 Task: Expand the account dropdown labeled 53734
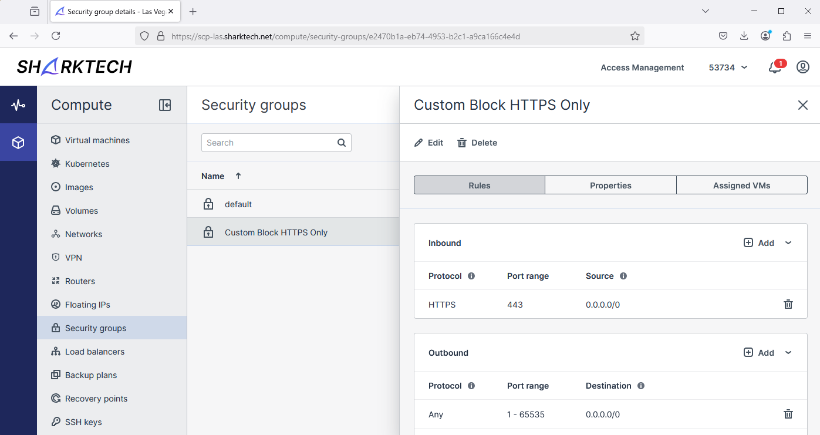(728, 68)
